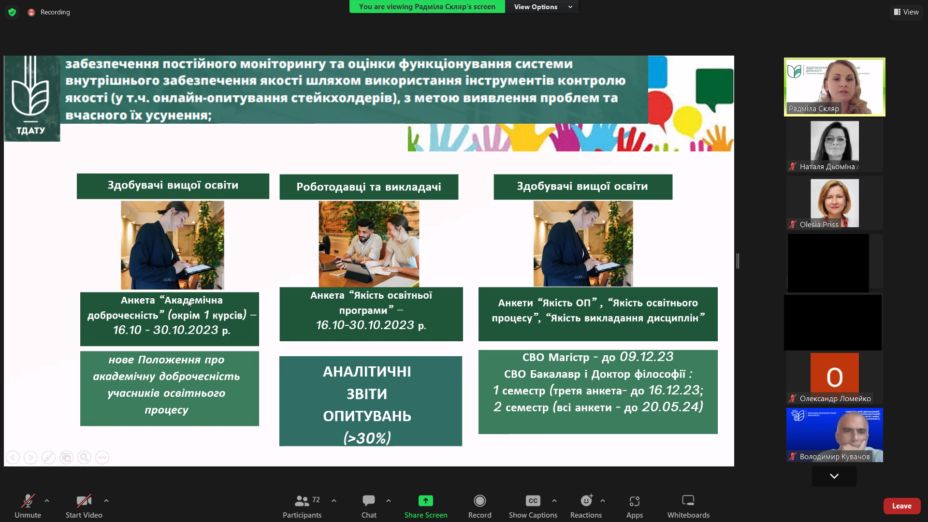Open the Chat panel
The image size is (928, 522).
(369, 506)
